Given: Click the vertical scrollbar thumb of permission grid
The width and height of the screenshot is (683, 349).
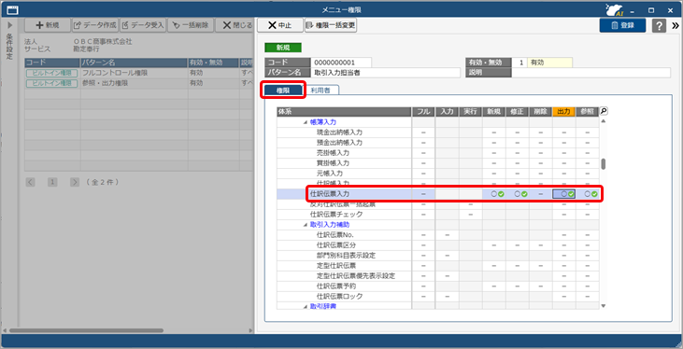Looking at the screenshot, I should 604,164.
